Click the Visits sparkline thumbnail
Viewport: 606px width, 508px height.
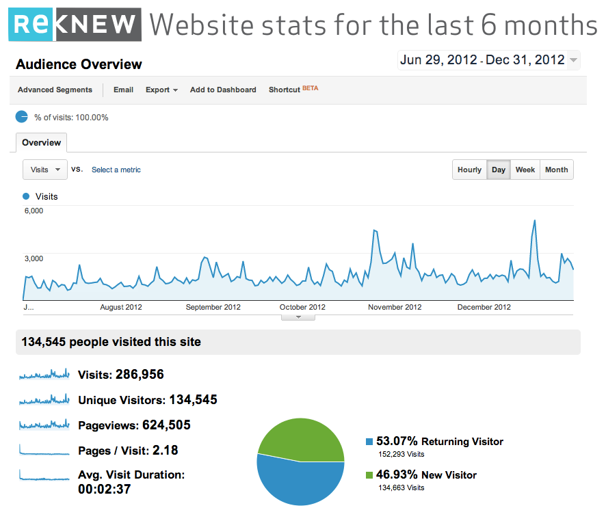(x=44, y=374)
